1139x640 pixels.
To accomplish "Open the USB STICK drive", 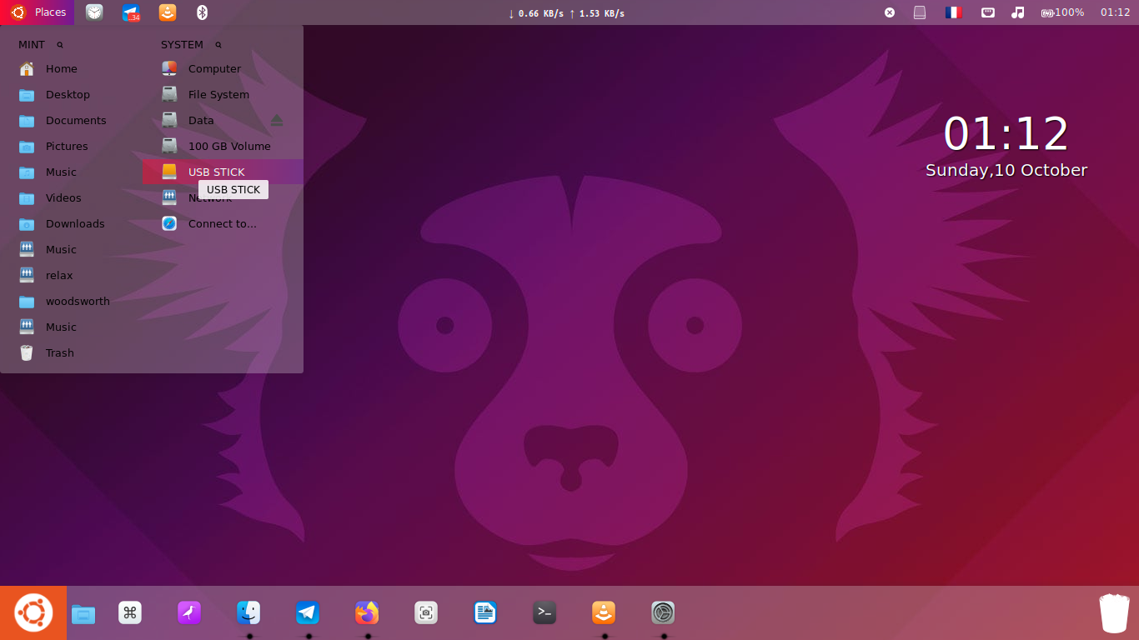I will coord(223,172).
